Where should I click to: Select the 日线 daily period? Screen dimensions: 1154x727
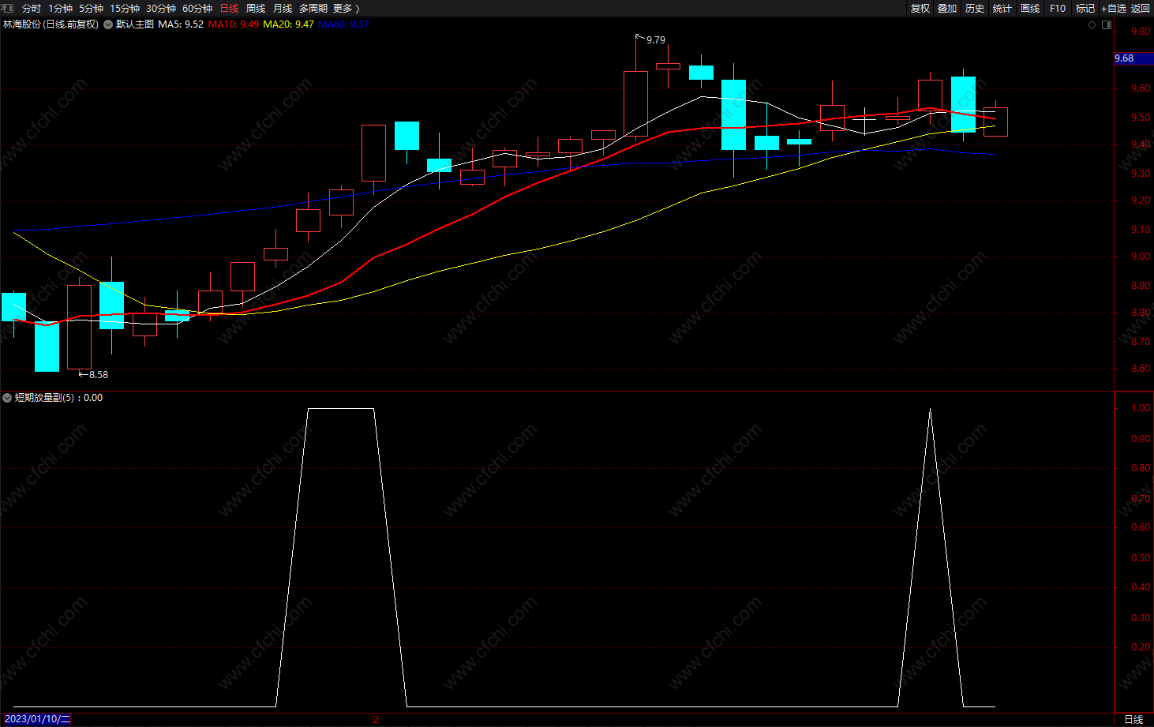[229, 9]
